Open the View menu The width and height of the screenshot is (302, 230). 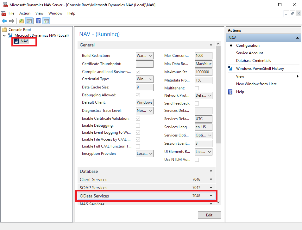click(x=39, y=13)
